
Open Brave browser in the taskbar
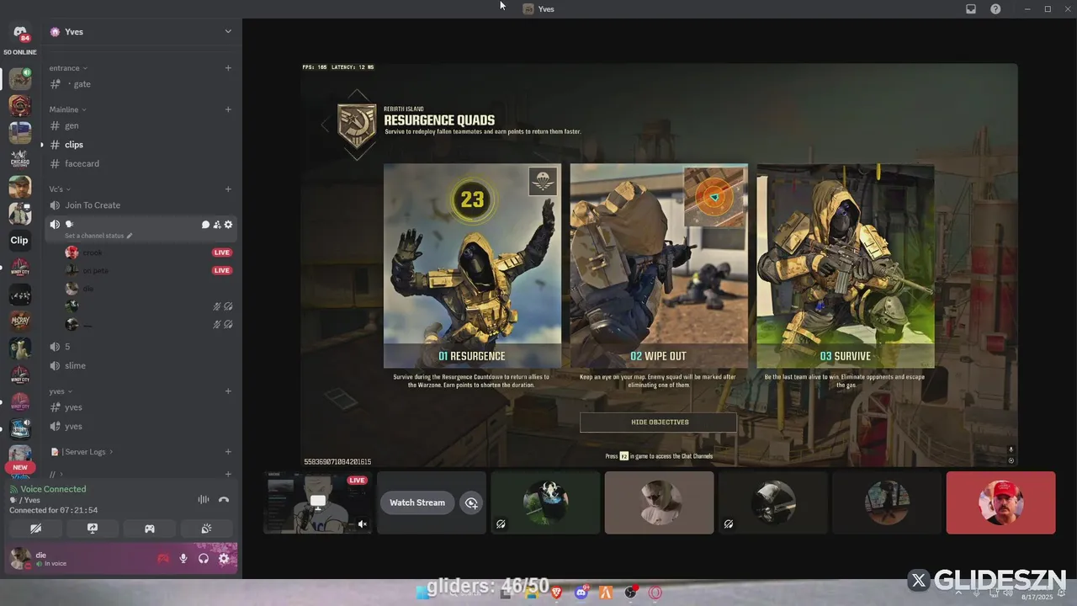point(556,593)
